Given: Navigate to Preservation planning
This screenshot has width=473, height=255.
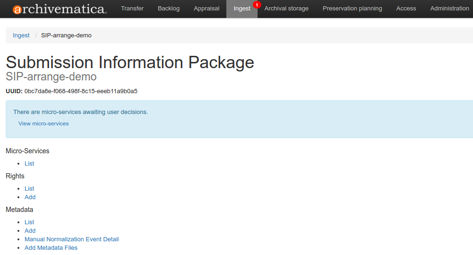Looking at the screenshot, I should (353, 9).
